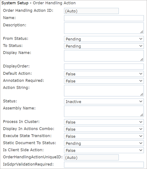147x169 pixels.
Task: Click into the Name input field
Action: click(104, 18)
